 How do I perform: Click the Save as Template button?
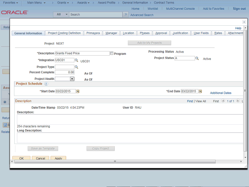(43, 148)
